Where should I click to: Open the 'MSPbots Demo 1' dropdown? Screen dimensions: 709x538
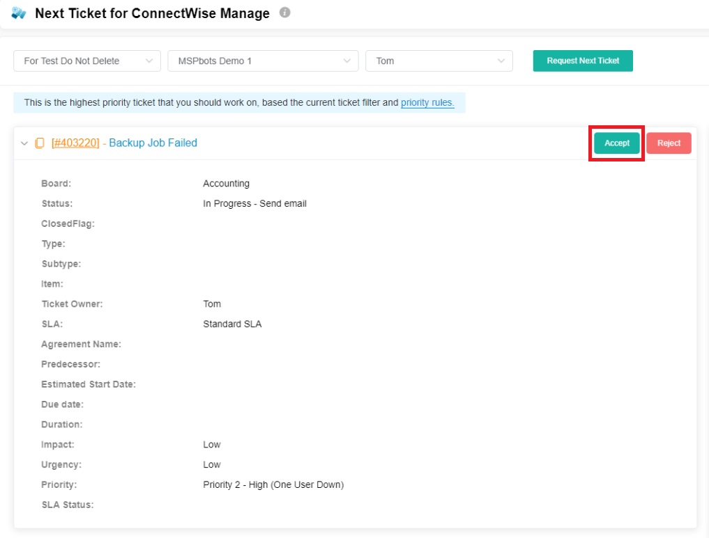point(263,61)
